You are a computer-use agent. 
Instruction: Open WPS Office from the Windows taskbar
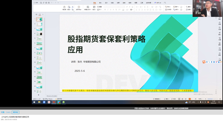(x=54, y=102)
